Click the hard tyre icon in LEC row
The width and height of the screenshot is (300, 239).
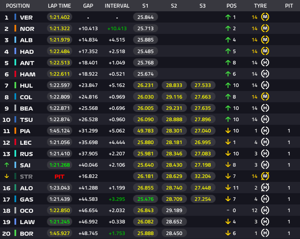point(265,142)
